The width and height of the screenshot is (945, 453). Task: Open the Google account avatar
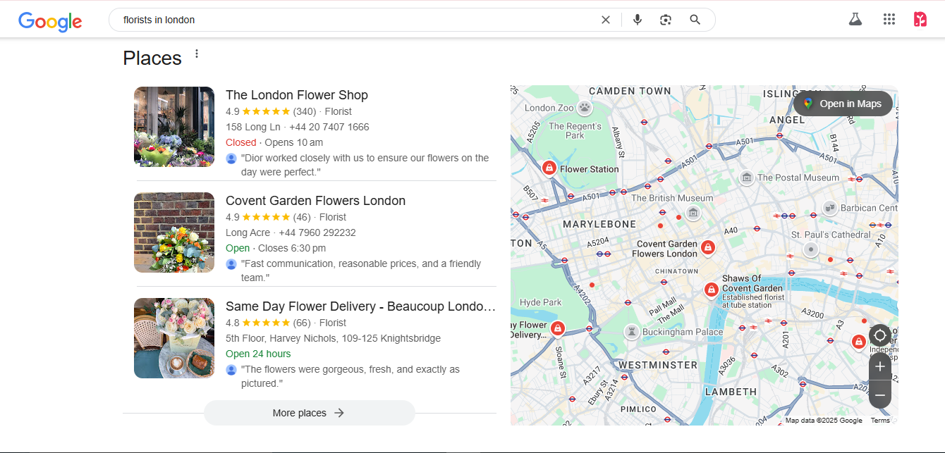click(920, 20)
